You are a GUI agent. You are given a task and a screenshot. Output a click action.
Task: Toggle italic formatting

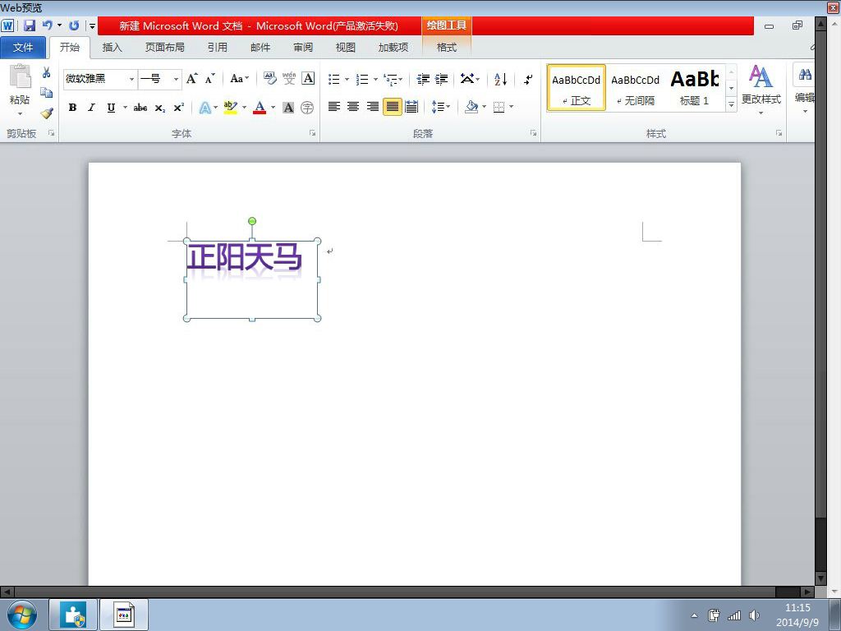[92, 108]
